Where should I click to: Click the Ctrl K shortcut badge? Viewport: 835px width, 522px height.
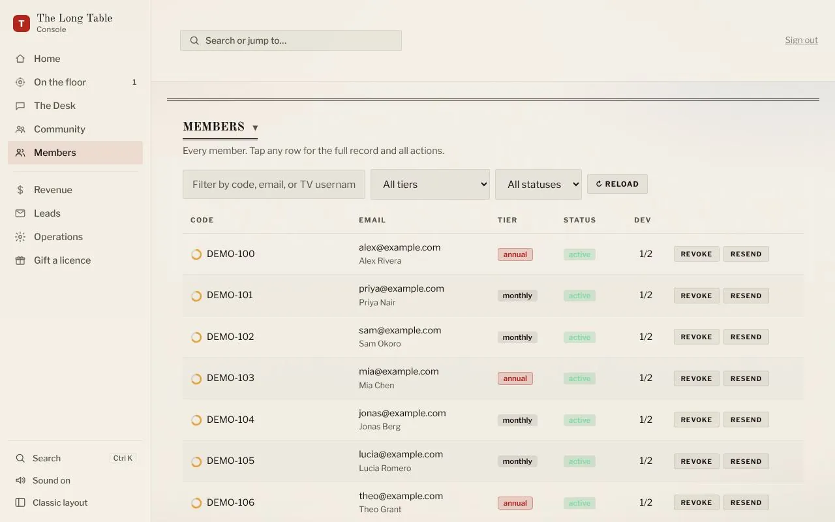123,458
